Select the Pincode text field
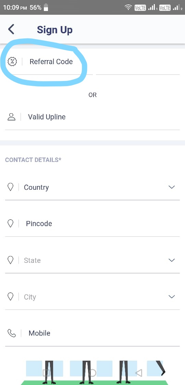 coord(92,224)
